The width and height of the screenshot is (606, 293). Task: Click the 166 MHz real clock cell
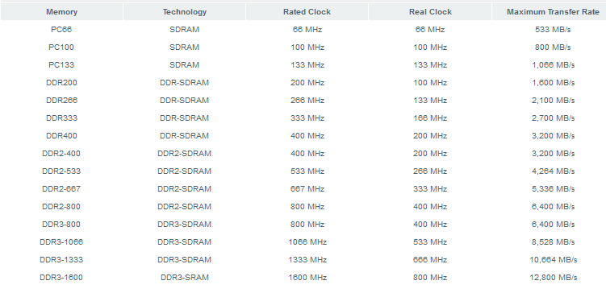click(430, 118)
